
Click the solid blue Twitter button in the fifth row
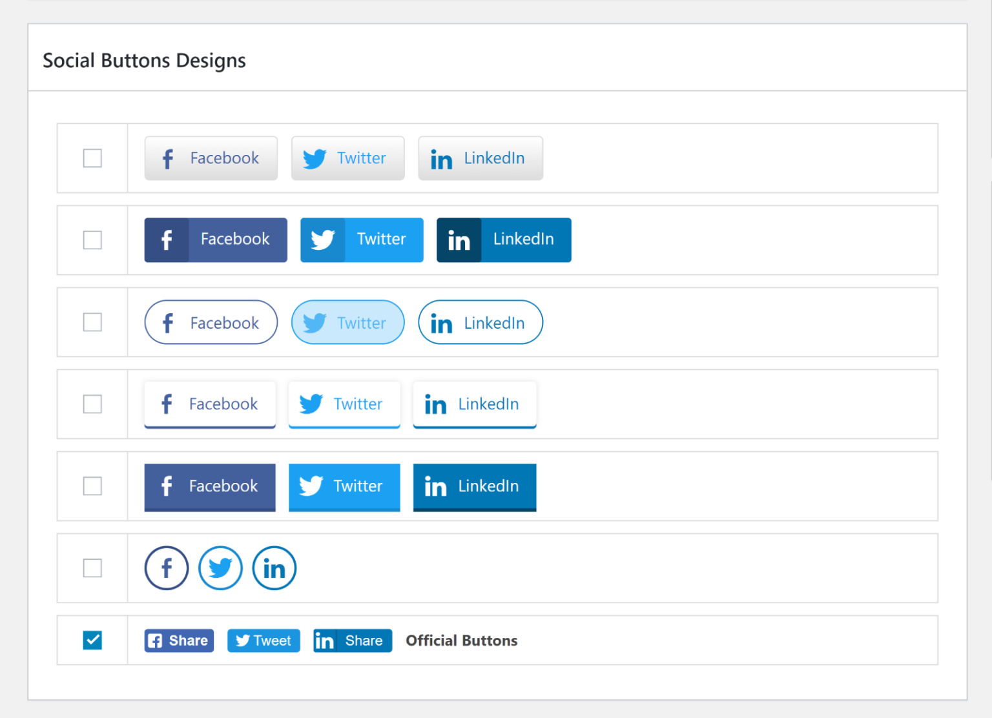tap(344, 486)
